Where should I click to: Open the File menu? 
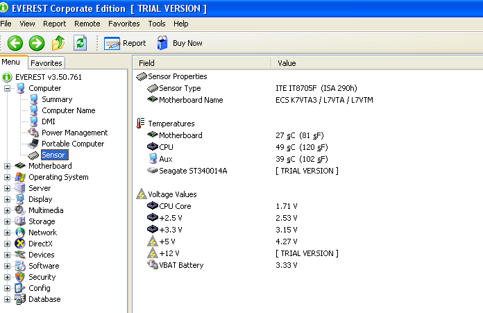[6, 24]
